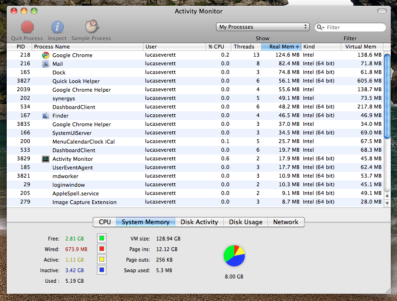Image resolution: width=397 pixels, height=301 pixels.
Task: Click the blue Inactive memory swatch
Action: click(x=102, y=270)
